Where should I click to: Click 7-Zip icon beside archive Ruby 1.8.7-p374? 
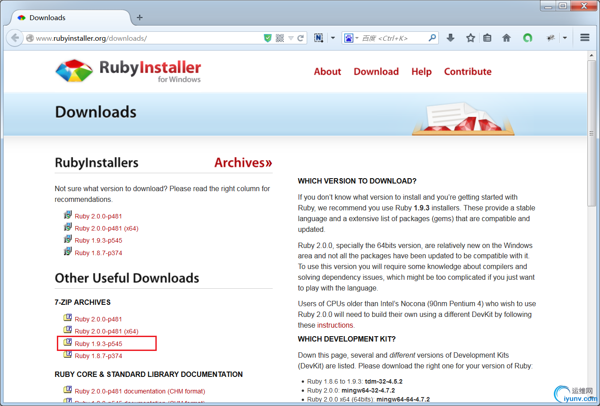point(68,354)
